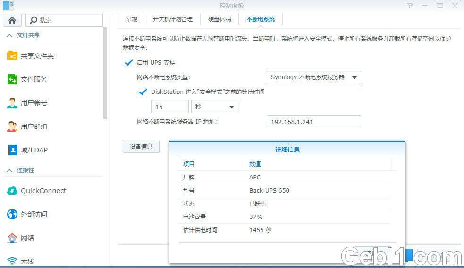
Task: Toggle 启用 UPS 支持 checkbox
Action: pos(128,63)
